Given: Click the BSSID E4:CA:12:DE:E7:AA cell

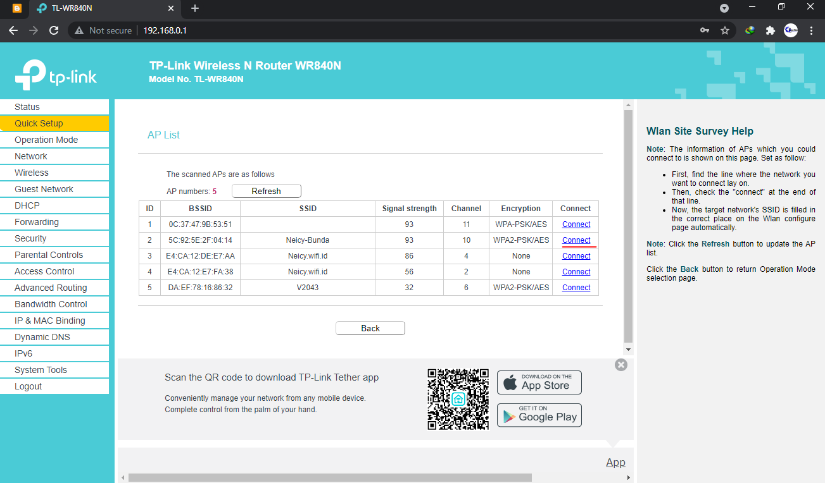Looking at the screenshot, I should (201, 256).
